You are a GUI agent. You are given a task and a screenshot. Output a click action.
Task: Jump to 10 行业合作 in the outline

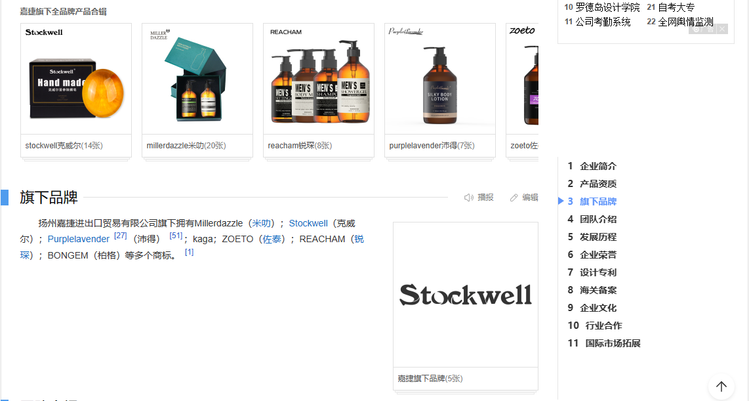[595, 326]
